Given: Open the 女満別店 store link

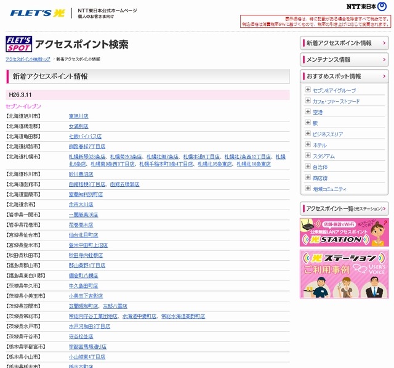Looking at the screenshot, I should click(x=79, y=126).
